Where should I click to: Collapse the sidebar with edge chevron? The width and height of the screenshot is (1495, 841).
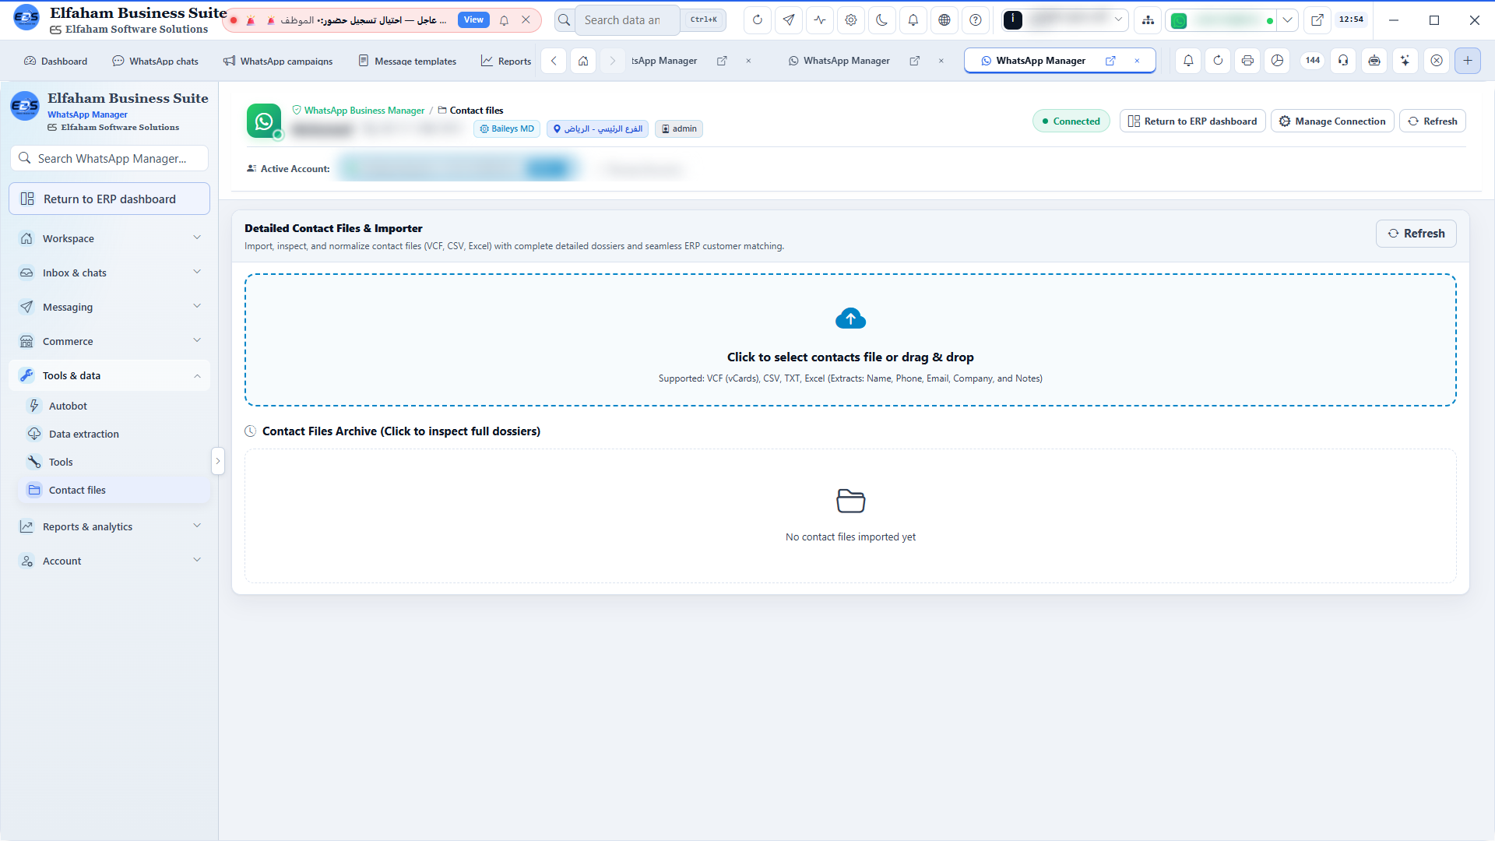218,461
